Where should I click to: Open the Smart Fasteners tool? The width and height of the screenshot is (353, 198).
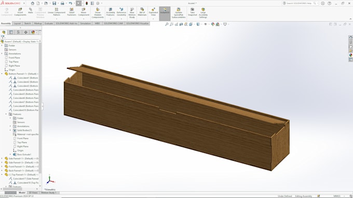point(72,12)
